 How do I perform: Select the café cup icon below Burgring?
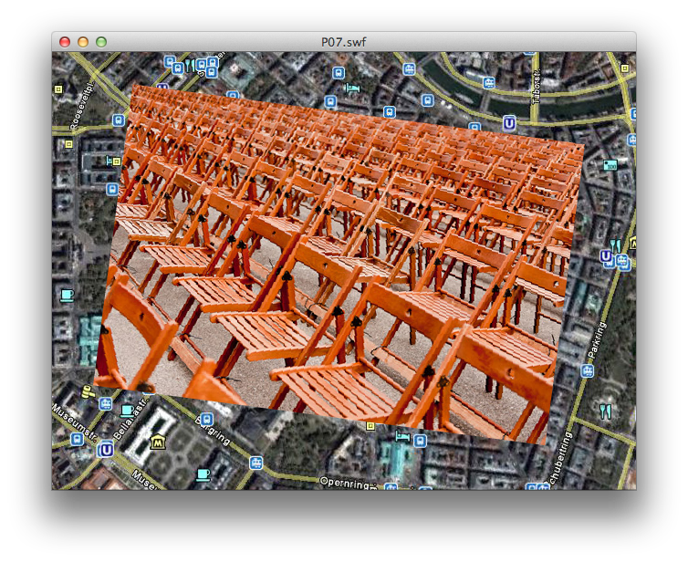203,474
